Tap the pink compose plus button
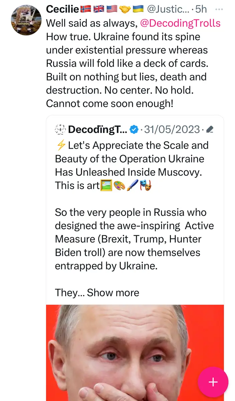The width and height of the screenshot is (235, 401). tap(213, 382)
